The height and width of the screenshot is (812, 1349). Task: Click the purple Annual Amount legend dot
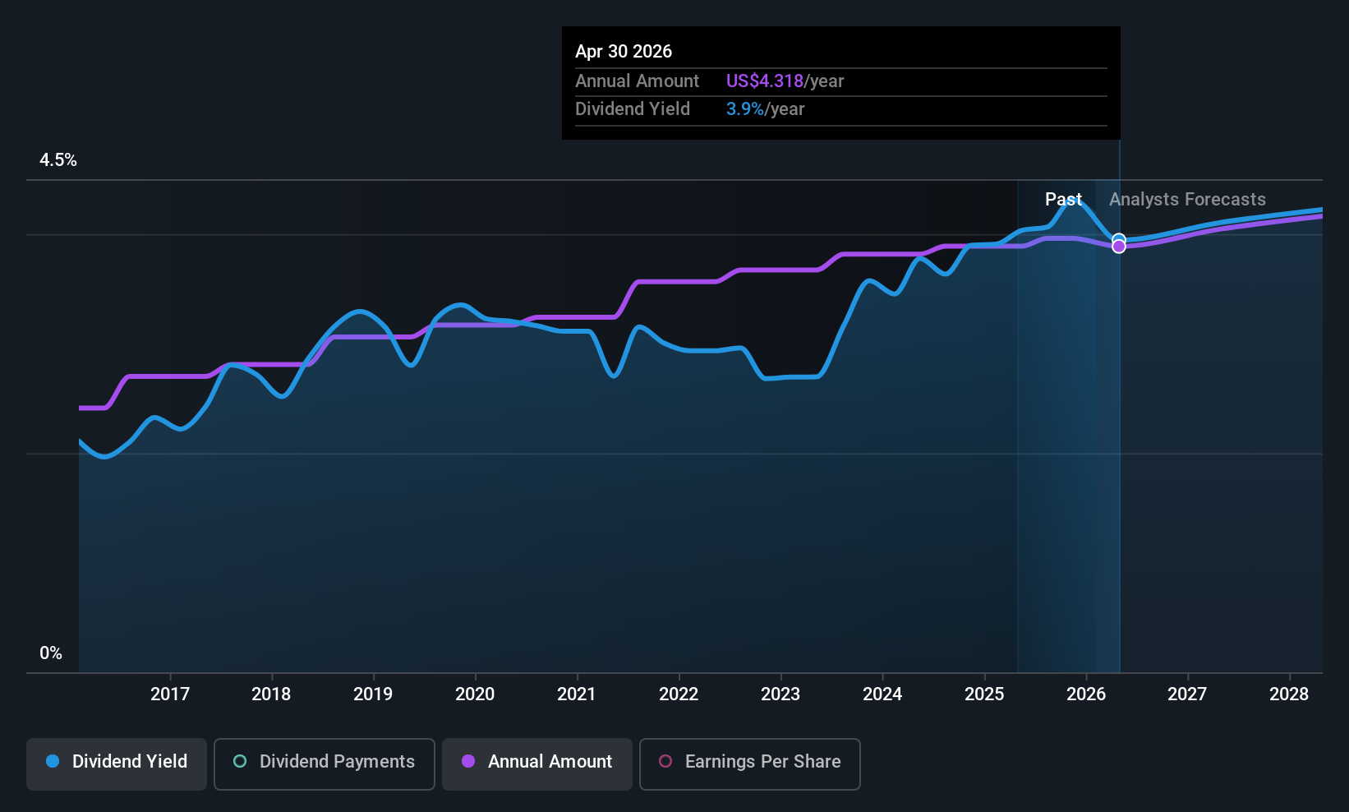tap(468, 761)
